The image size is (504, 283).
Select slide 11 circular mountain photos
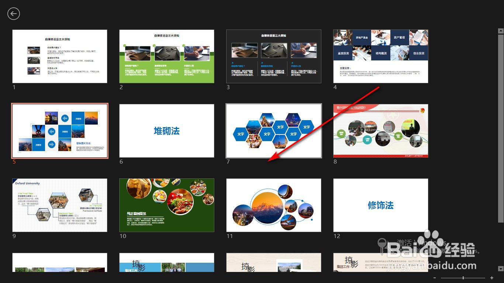pyautogui.click(x=274, y=205)
